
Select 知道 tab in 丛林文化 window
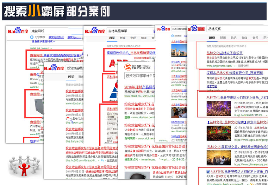[244, 38]
